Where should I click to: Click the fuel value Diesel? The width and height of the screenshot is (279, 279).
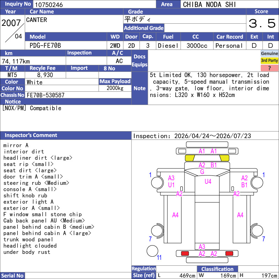[x=168, y=46]
